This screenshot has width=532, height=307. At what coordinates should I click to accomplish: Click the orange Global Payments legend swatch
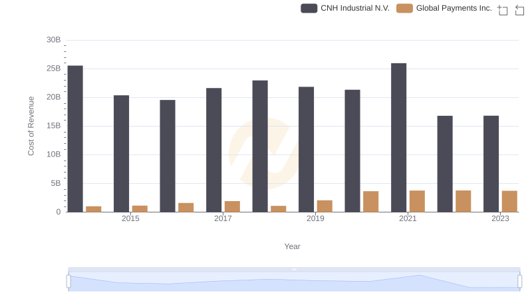point(404,8)
